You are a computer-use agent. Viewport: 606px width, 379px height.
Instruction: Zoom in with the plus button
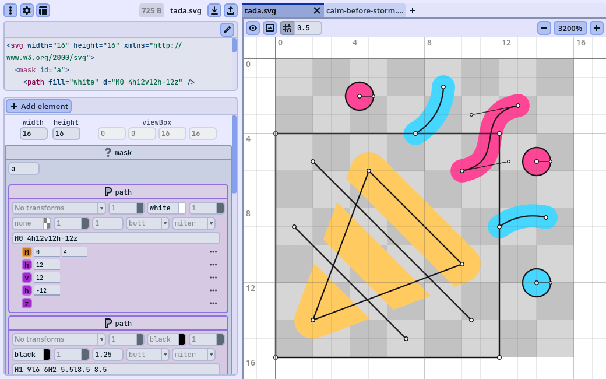(x=596, y=28)
